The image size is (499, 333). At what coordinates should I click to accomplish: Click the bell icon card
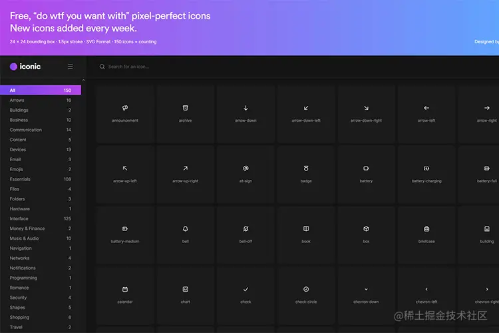(x=185, y=235)
